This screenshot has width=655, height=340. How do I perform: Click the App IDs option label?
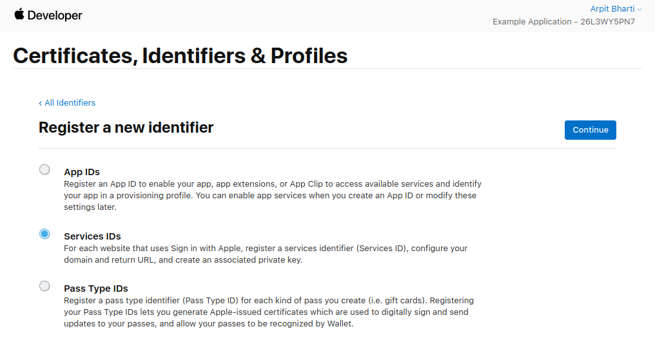(82, 172)
